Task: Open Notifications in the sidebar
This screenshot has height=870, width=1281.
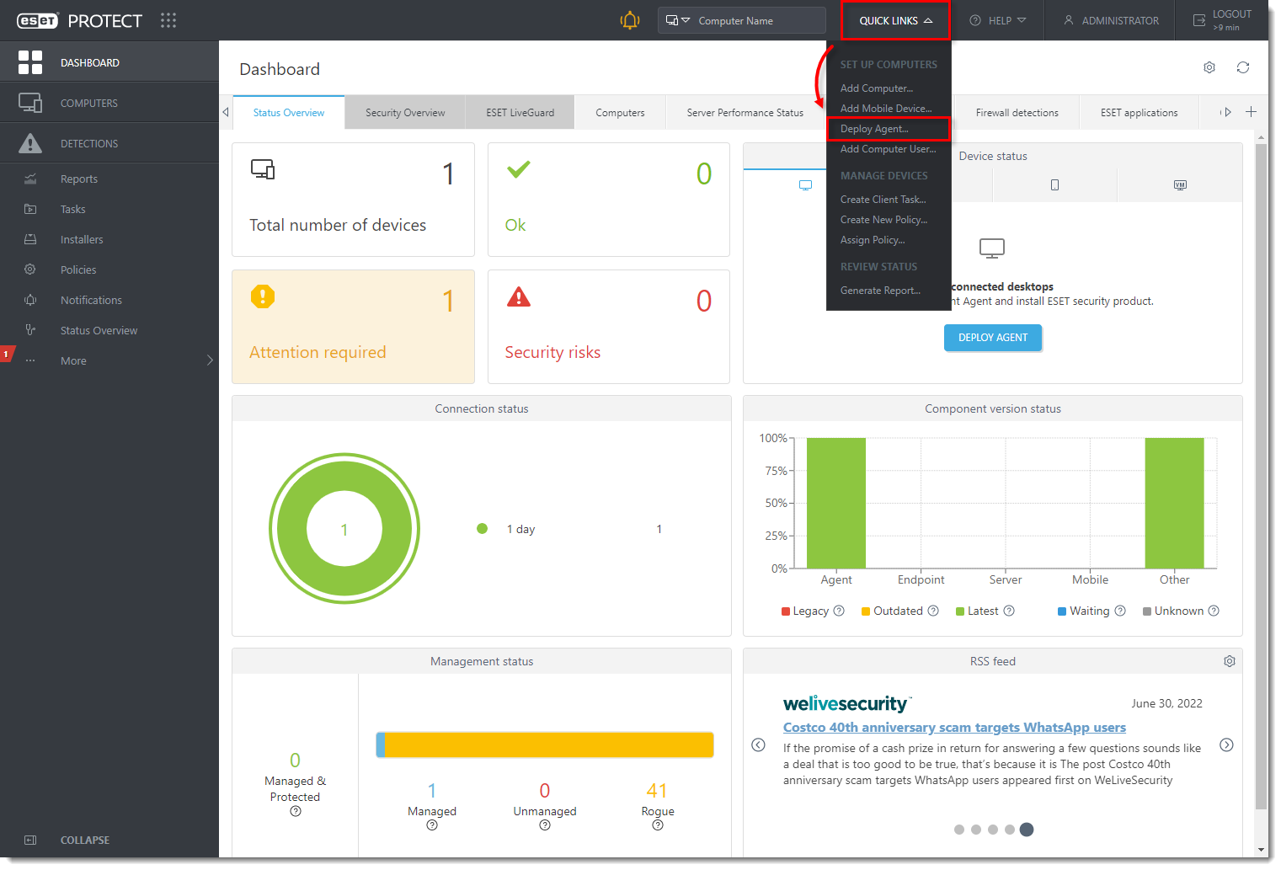Action: click(x=91, y=300)
